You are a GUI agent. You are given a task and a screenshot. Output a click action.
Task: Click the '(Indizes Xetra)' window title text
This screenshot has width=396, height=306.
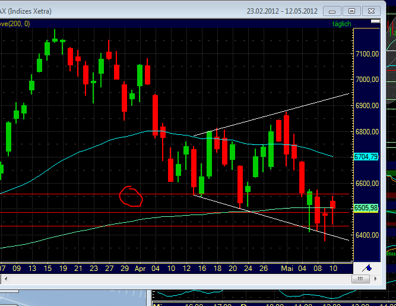pos(30,11)
